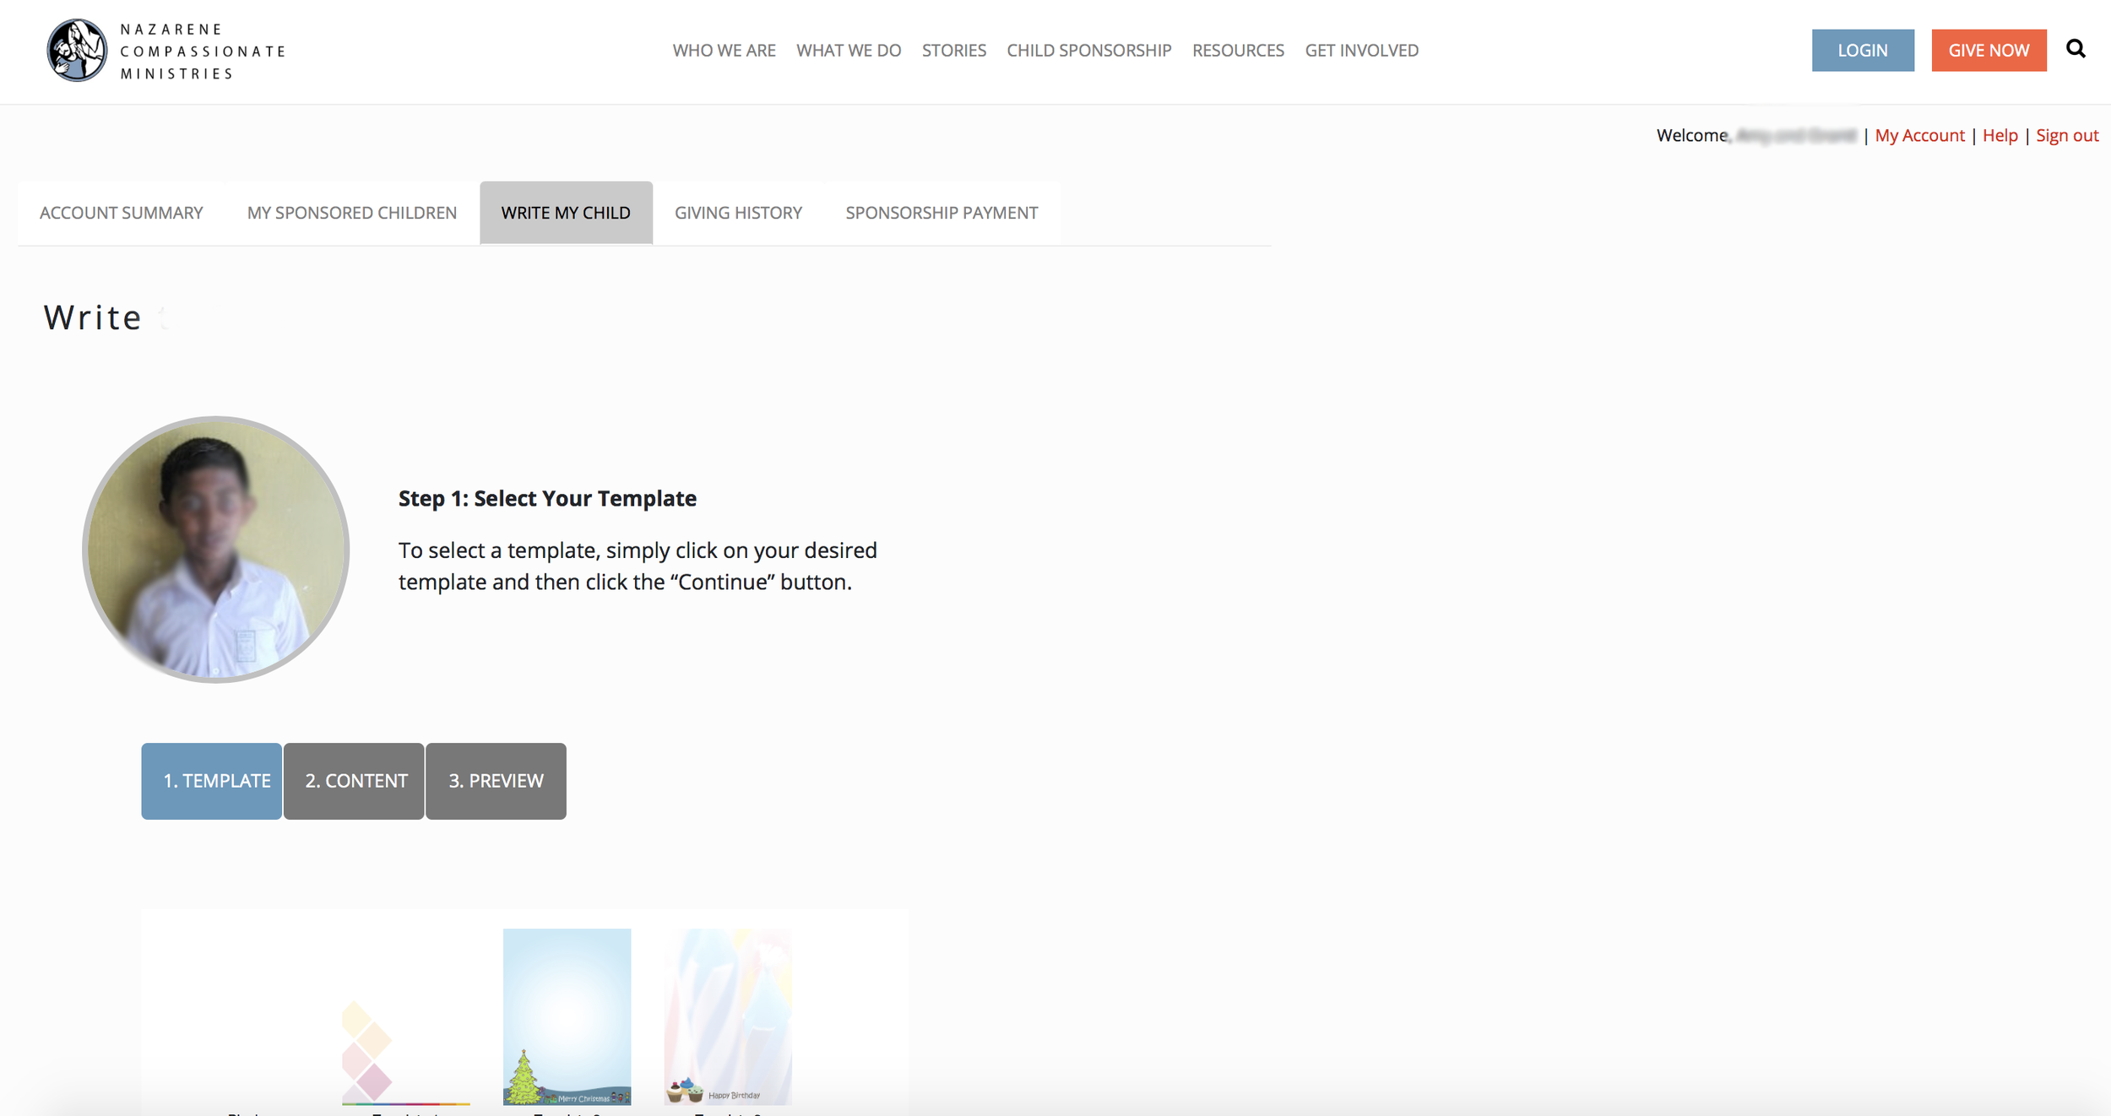Open the My Account link
Screen dimensions: 2111x1116
1919,135
